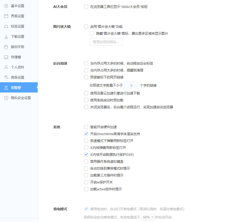Image resolution: width=228 pixels, height=222 pixels.
Task: Tick 使用迅雷云加速引擎 download checkbox
Action: click(x=86, y=93)
